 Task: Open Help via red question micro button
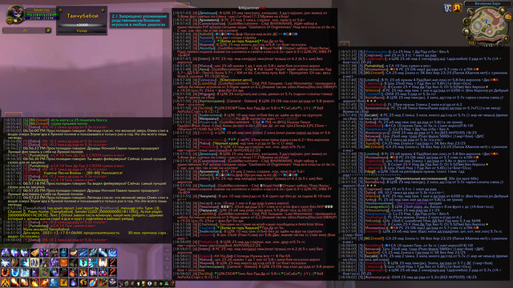tap(172, 284)
